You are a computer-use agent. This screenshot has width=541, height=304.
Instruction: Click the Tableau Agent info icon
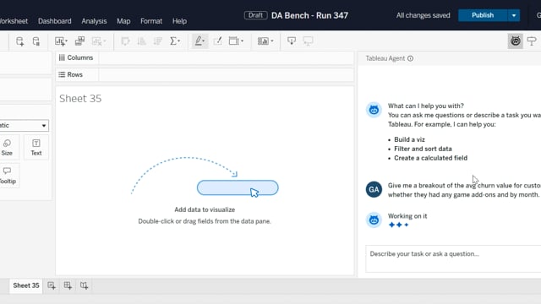[x=410, y=58]
